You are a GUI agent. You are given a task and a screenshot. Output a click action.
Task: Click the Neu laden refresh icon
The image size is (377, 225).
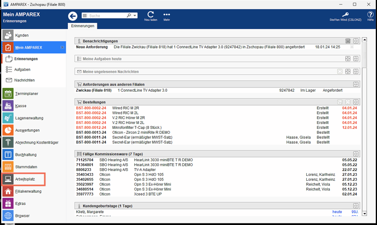click(x=151, y=15)
